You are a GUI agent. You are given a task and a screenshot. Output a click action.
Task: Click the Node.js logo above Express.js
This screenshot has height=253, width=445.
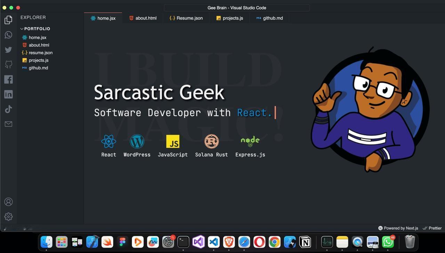point(250,141)
